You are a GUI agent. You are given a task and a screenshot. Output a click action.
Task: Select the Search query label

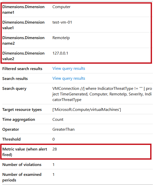[14, 89]
